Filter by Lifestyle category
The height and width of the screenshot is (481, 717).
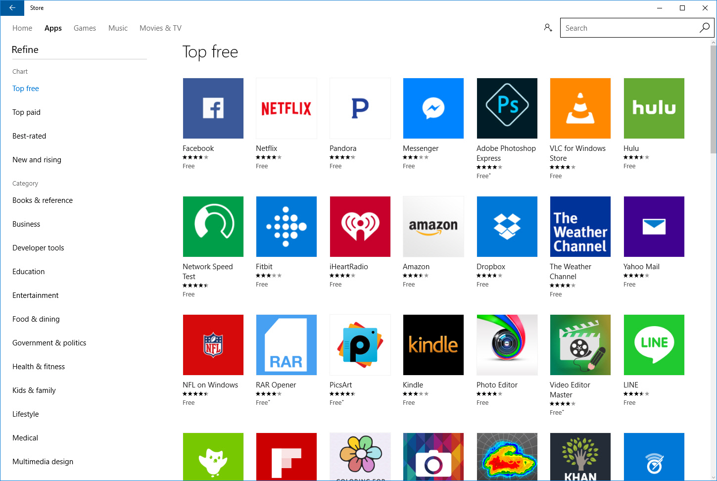pos(26,414)
